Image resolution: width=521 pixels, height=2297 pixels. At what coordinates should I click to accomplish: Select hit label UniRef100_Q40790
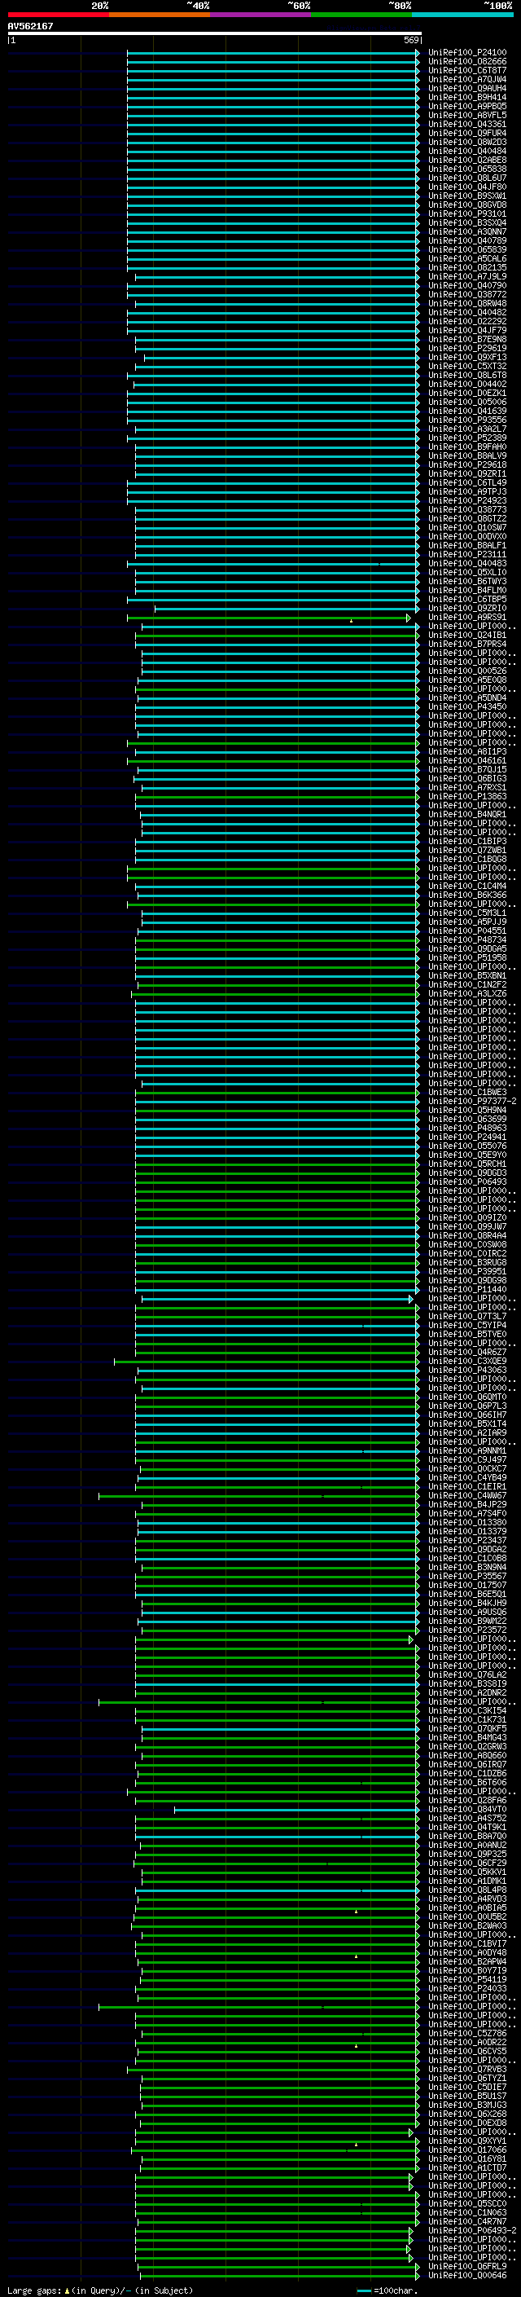point(467,285)
